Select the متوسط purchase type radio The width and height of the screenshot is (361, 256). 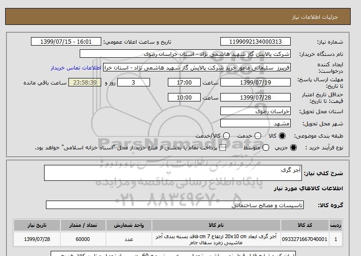click(x=266, y=147)
